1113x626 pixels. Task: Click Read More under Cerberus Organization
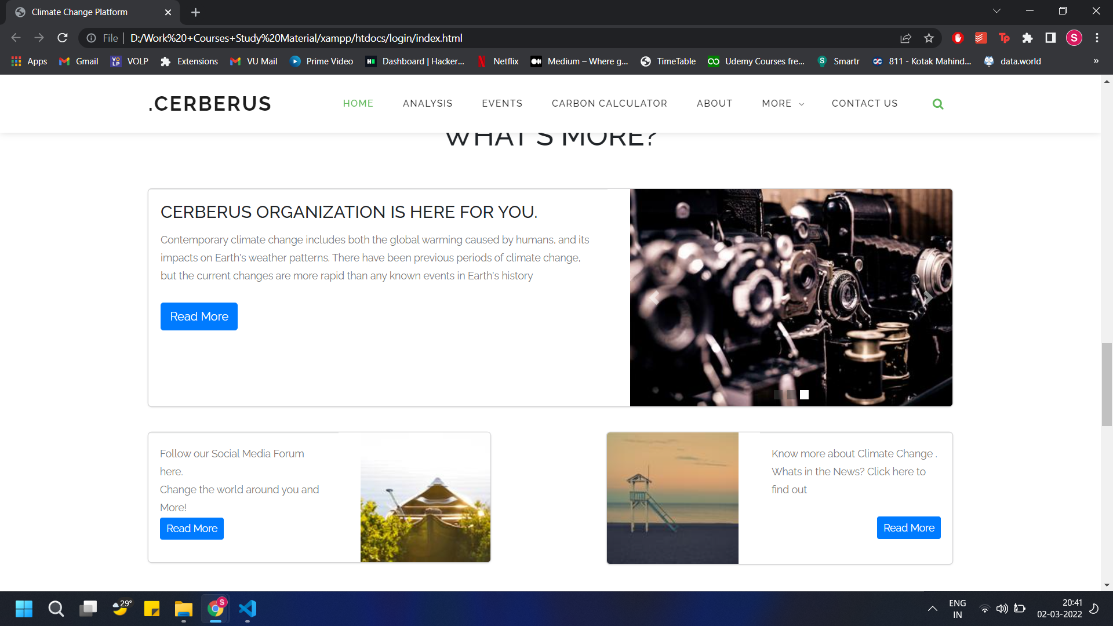(x=199, y=316)
